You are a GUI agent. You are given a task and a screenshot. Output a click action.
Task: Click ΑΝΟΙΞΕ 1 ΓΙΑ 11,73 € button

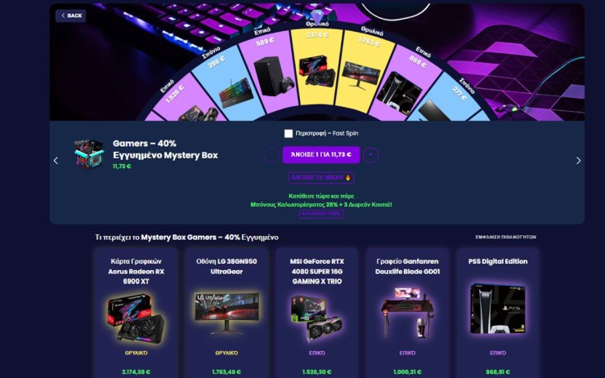tap(321, 155)
